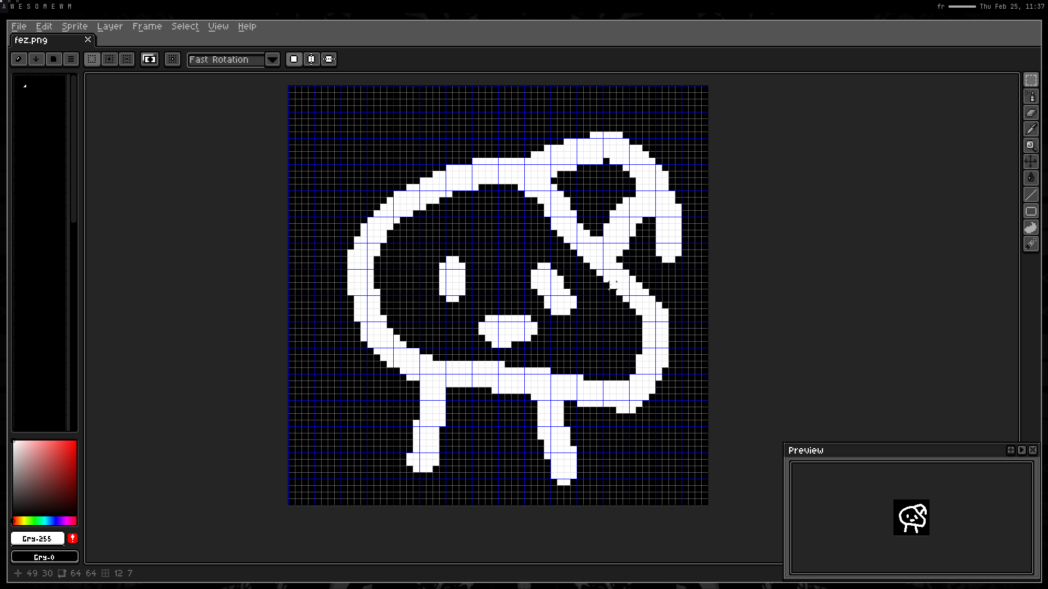Select the Blur tool at toolbar bottom
Image resolution: width=1048 pixels, height=589 pixels.
click(1031, 244)
